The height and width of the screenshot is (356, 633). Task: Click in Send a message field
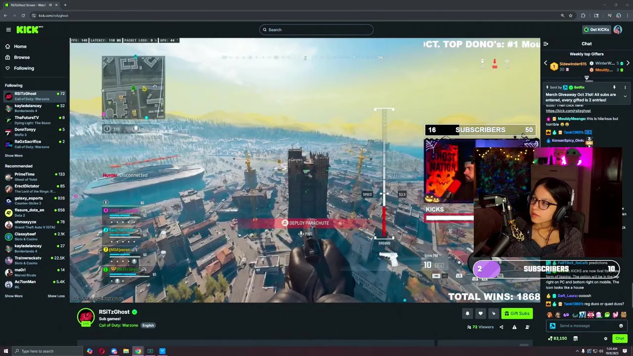(x=588, y=326)
